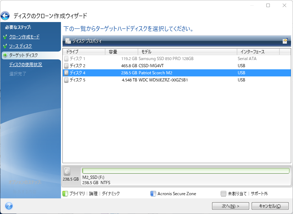Screen dimensions: 293x214
Task: Select the ディスク 4 row label
Action: tap(78, 73)
